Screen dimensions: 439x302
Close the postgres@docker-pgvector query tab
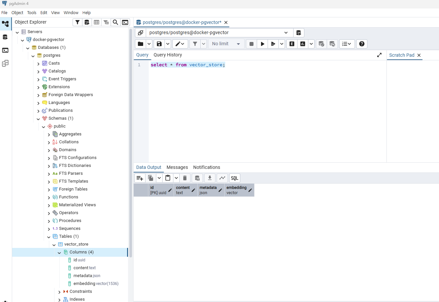tap(226, 23)
